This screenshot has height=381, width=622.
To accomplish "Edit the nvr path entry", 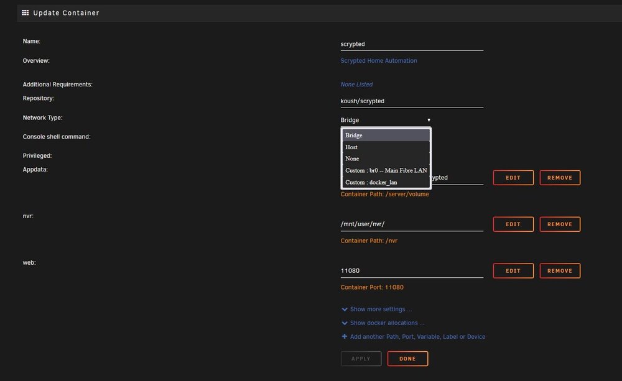I will (513, 224).
